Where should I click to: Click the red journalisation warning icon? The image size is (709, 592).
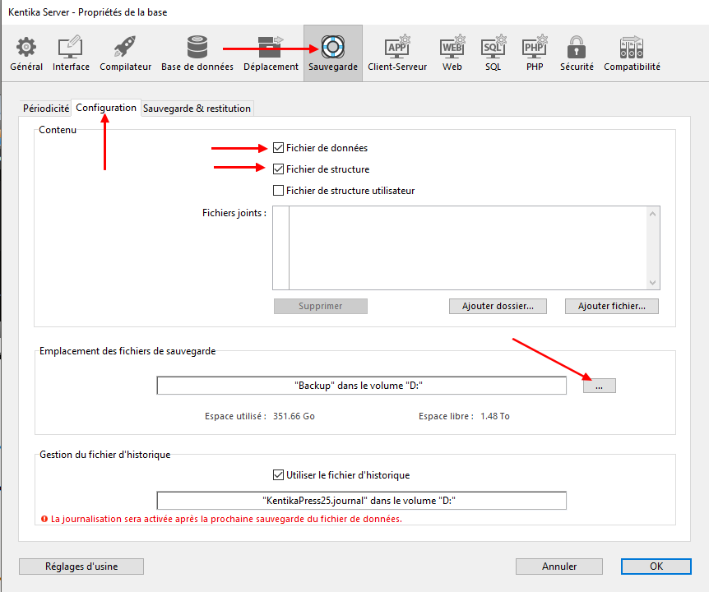pos(44,519)
